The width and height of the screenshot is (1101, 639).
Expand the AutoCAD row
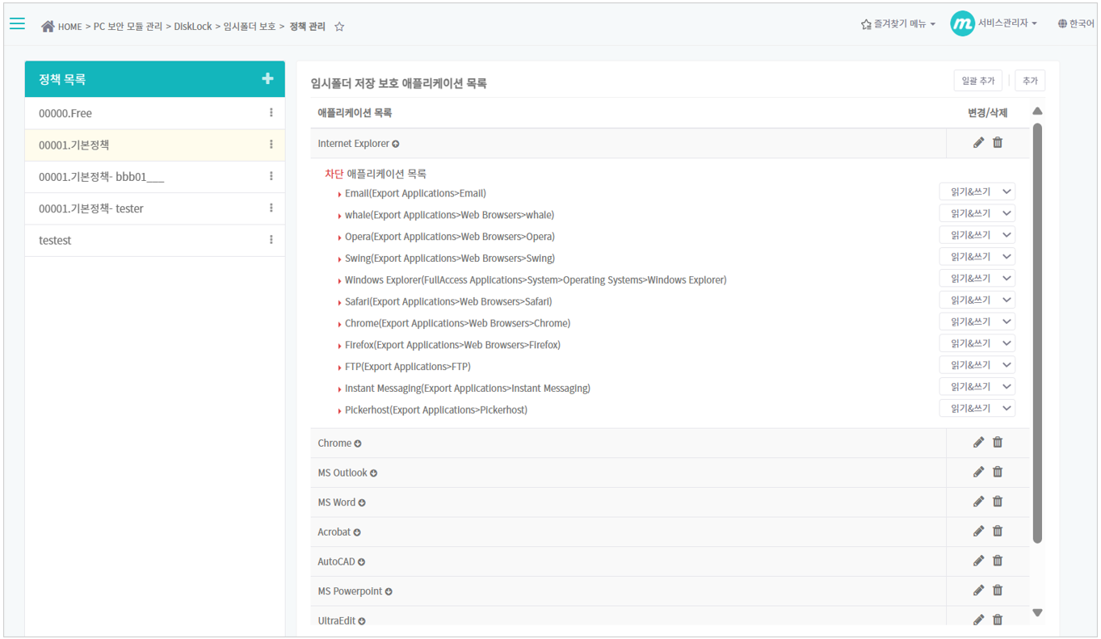tap(361, 562)
